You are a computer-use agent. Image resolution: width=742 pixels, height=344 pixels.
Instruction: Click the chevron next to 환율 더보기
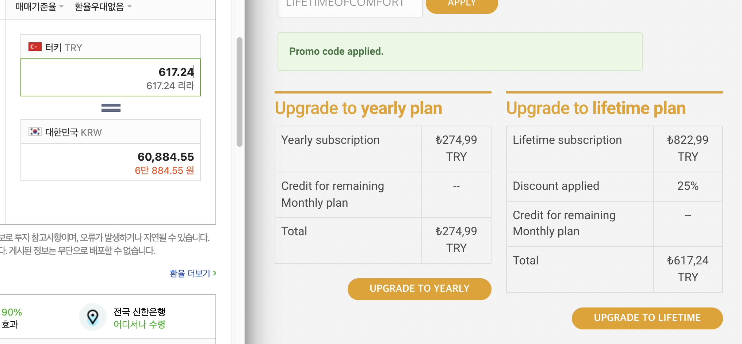[215, 273]
